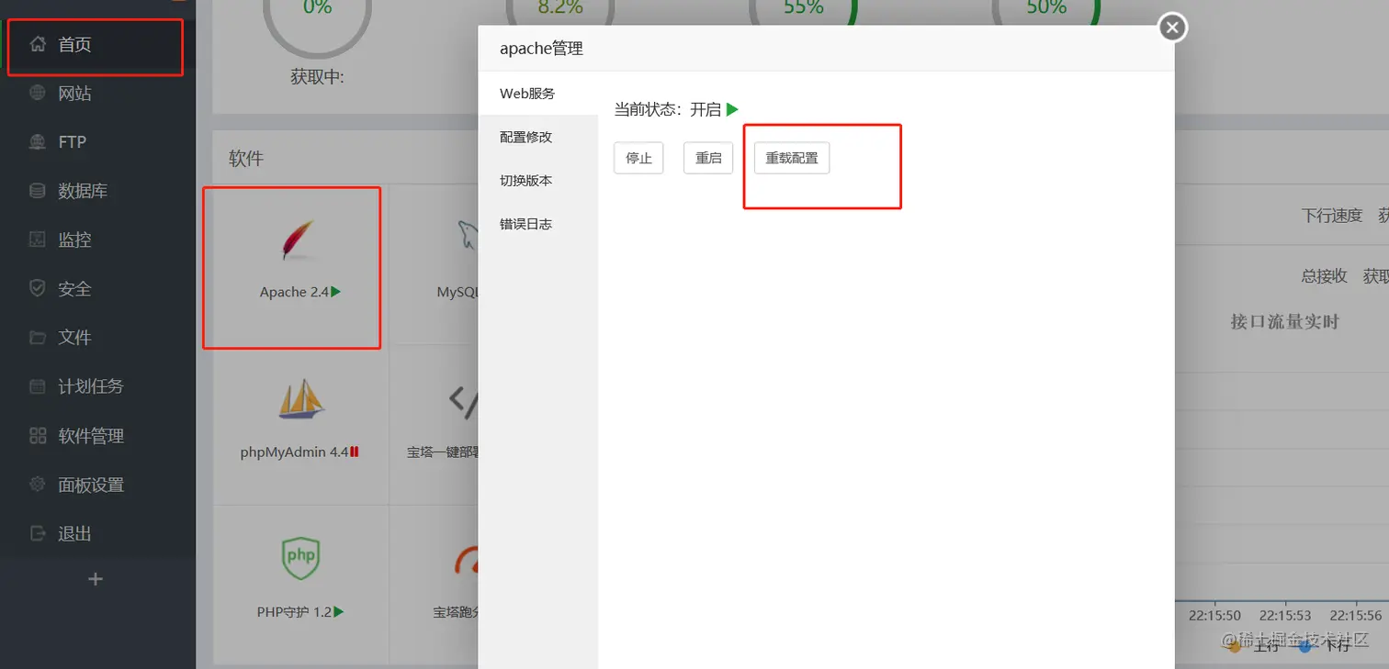Click the chart icon beside 监控

(38, 240)
